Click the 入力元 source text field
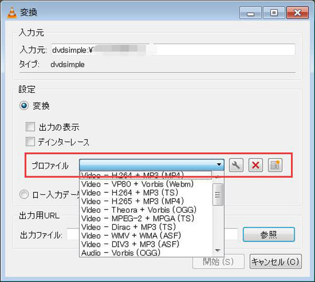Image resolution: width=315 pixels, height=282 pixels. (x=173, y=49)
